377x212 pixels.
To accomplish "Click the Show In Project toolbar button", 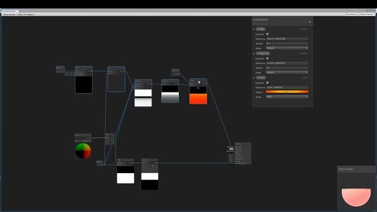I will 25,14.
